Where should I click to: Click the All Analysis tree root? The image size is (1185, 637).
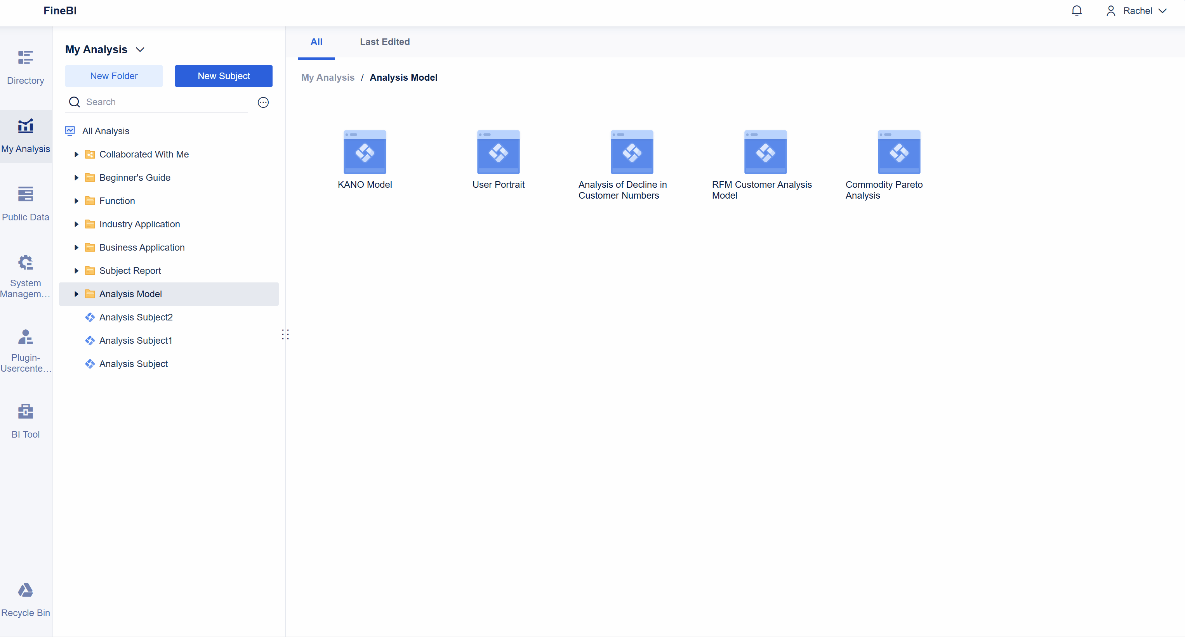click(169, 131)
